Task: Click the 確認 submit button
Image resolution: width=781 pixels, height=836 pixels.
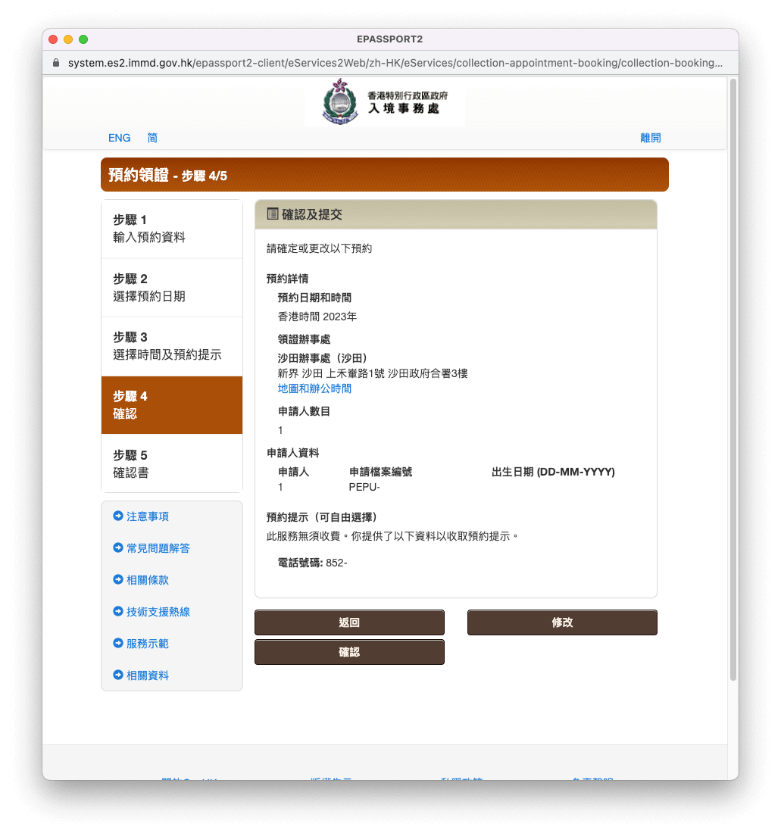Action: click(349, 652)
